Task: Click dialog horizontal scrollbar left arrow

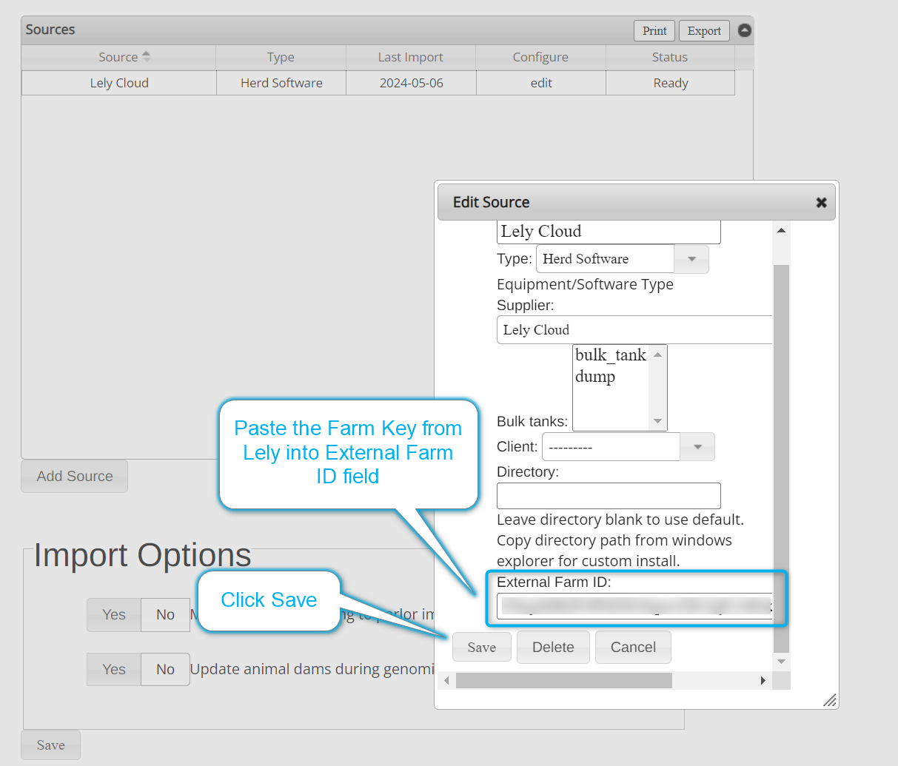Action: pos(446,680)
